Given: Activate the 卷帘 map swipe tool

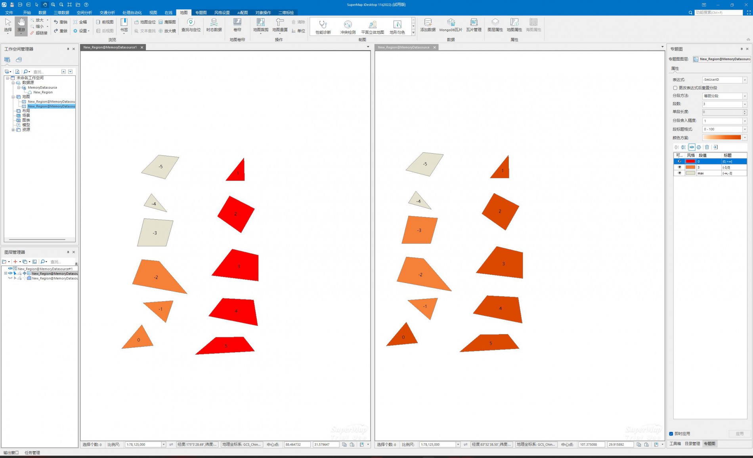Looking at the screenshot, I should click(x=237, y=25).
